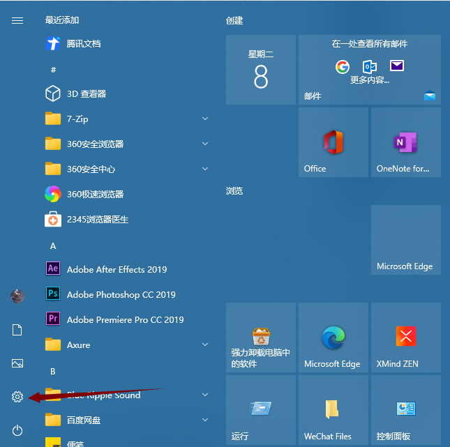Open the Office tile

[x=333, y=142]
